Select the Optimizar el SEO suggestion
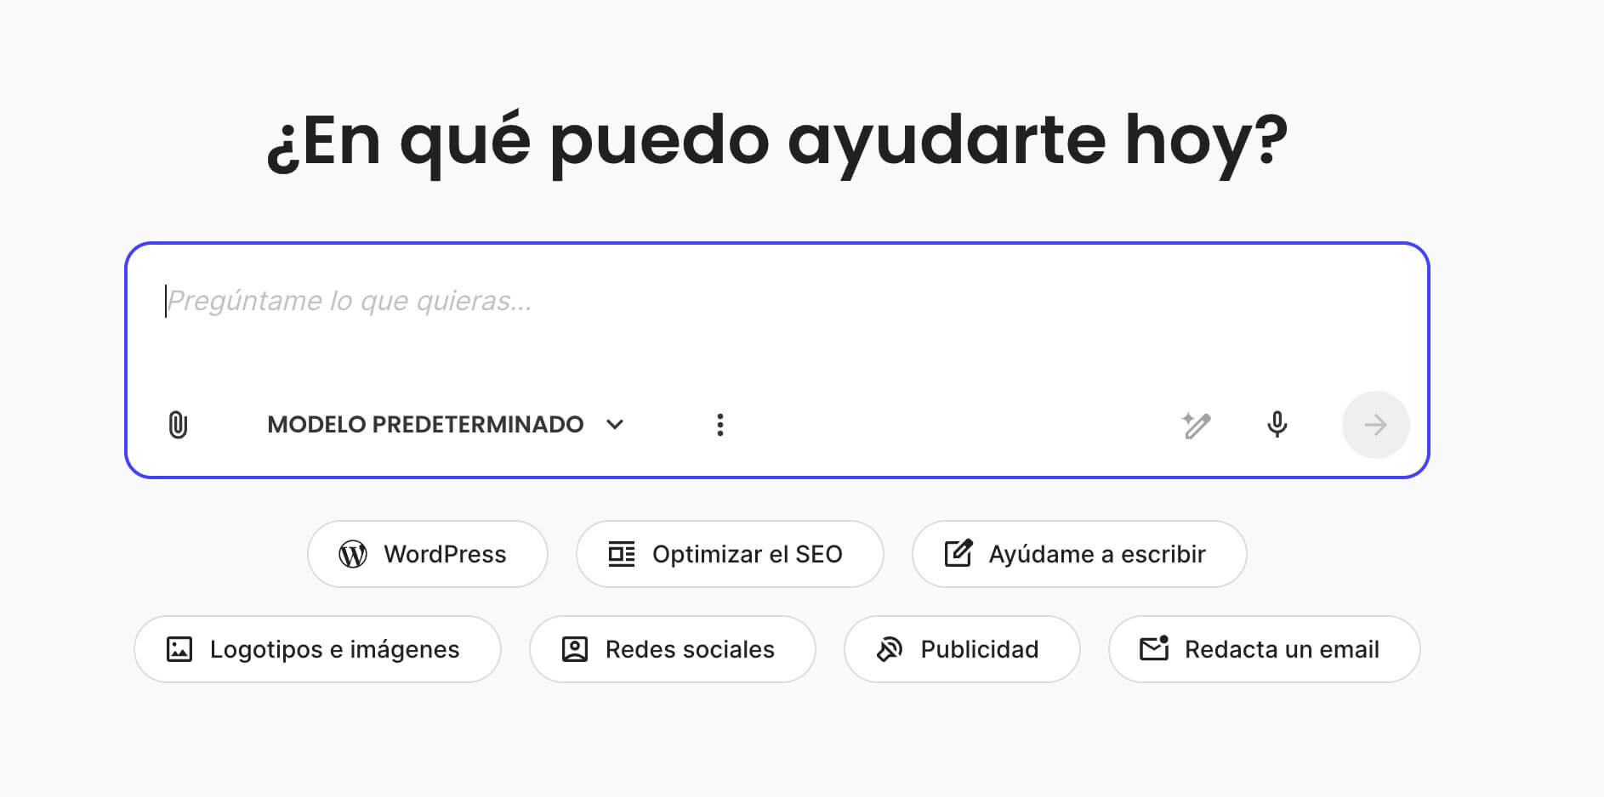The image size is (1604, 797). coord(729,554)
